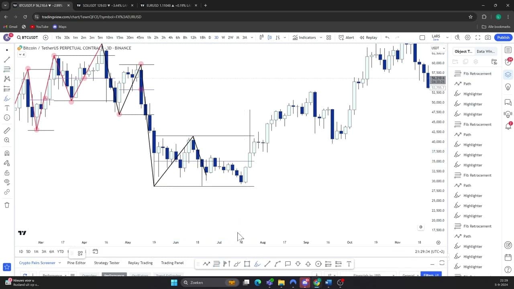The image size is (514, 289).
Task: Toggle fullscreen mode button
Action: pyautogui.click(x=478, y=37)
